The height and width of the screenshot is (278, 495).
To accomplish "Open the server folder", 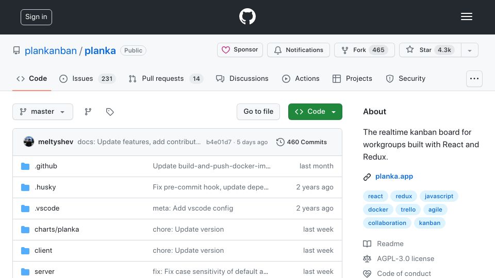I will pos(44,272).
